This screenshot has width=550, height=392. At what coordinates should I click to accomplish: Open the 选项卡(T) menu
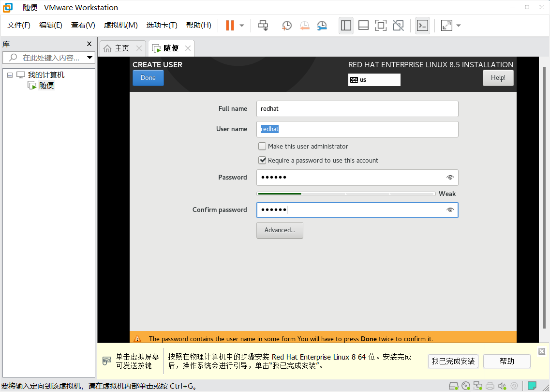click(x=162, y=25)
